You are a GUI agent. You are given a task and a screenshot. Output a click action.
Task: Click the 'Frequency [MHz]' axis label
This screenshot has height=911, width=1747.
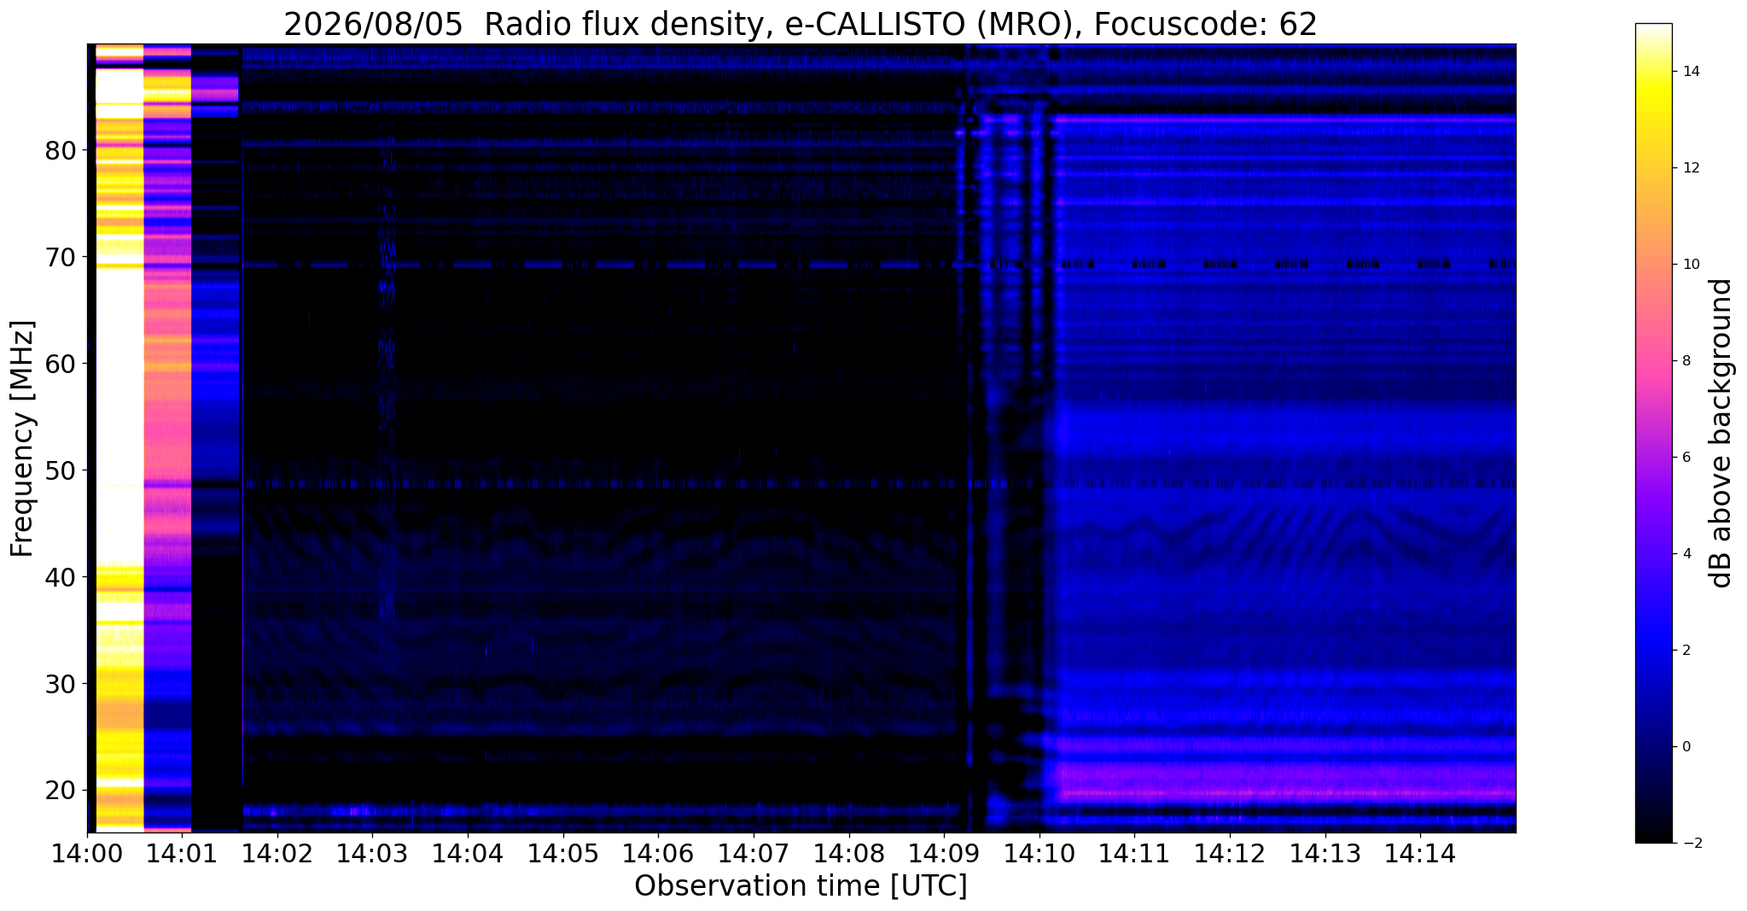[22, 439]
